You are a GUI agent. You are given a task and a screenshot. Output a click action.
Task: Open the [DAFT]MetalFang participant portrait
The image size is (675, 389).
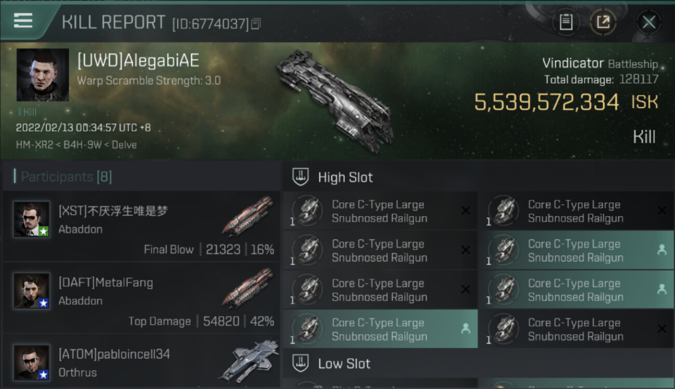[32, 291]
